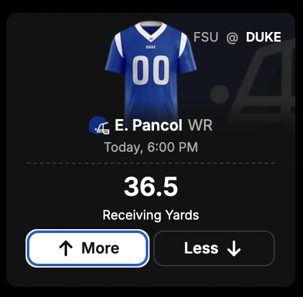Click the up arrow in More
Viewport: 303px width, 297px height.
pyautogui.click(x=66, y=248)
